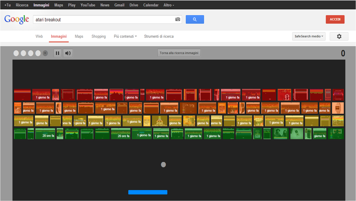
Task: Click the blue magnifier search button
Action: coord(195,19)
